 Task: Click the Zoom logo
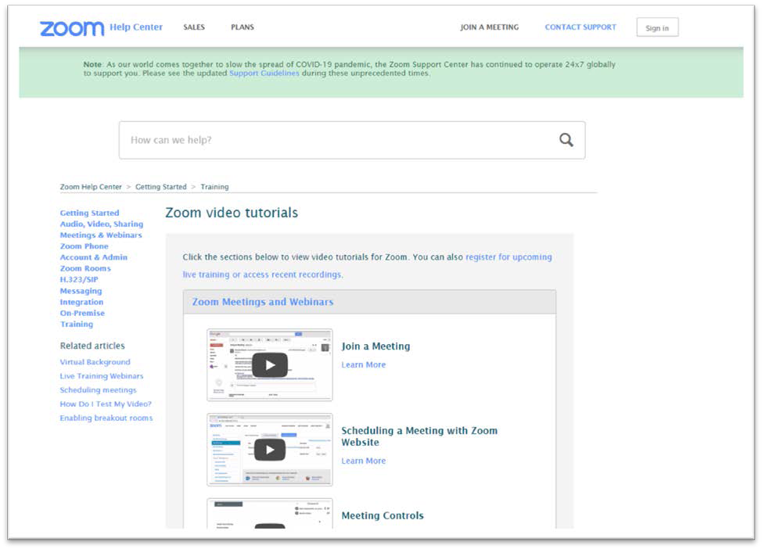(x=72, y=29)
